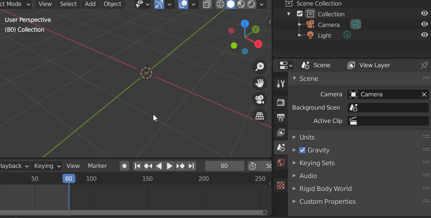431x218 pixels.
Task: Toggle camera view with camera icon
Action: click(260, 99)
